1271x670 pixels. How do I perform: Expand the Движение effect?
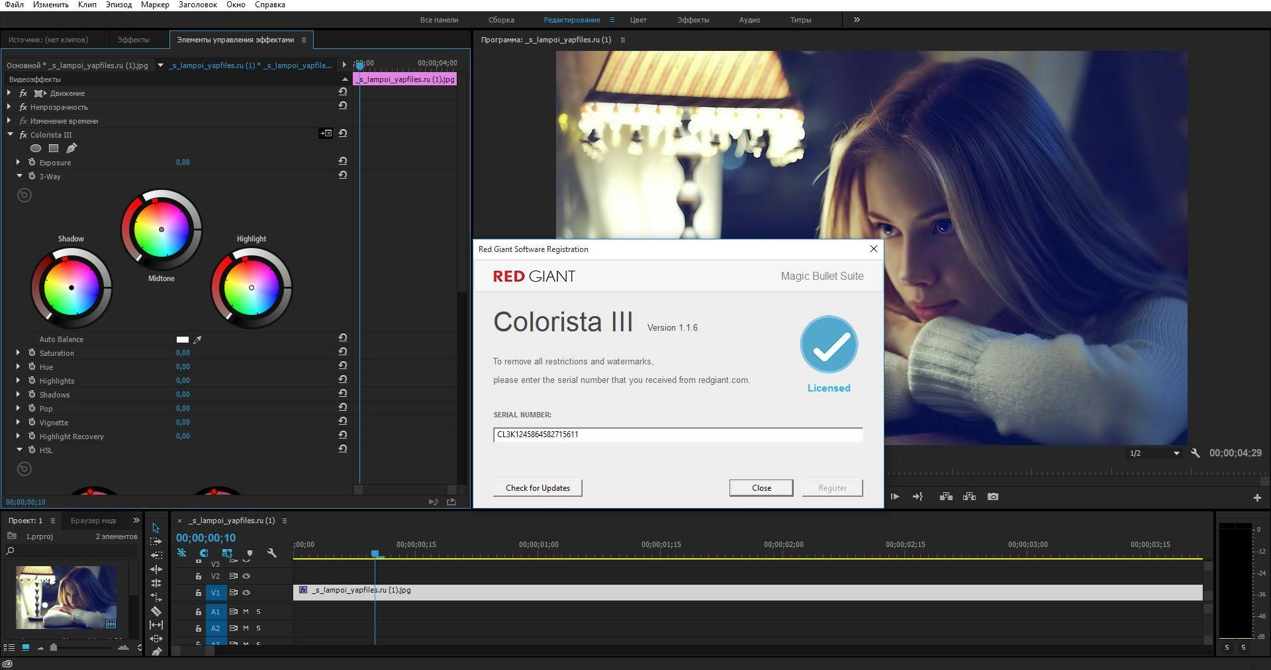(x=9, y=93)
